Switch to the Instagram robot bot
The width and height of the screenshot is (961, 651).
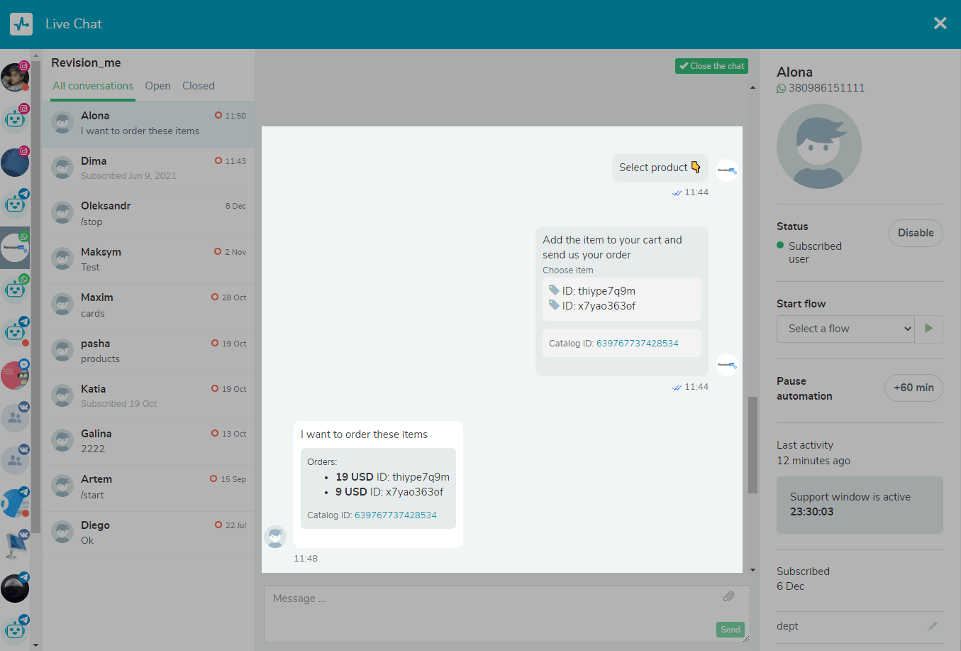tap(15, 119)
